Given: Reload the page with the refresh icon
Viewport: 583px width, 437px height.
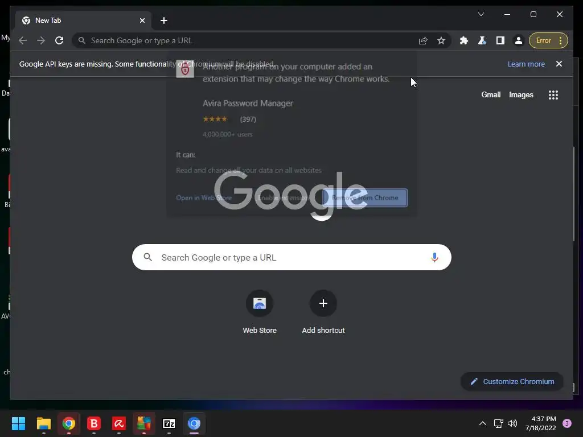Looking at the screenshot, I should 59,40.
